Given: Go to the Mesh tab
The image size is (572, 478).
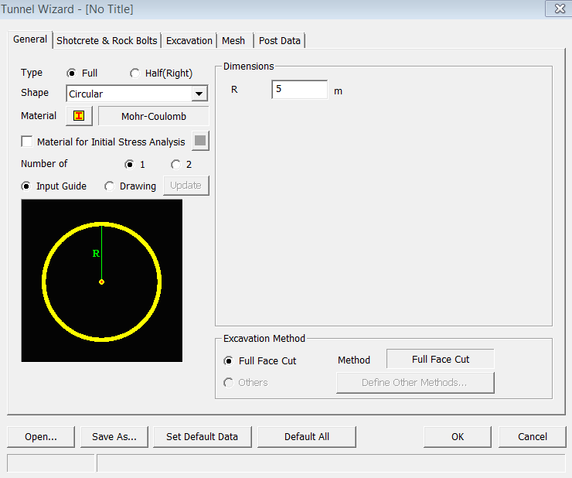Looking at the screenshot, I should tap(233, 41).
